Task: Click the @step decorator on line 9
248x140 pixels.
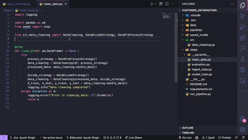Action: pos(19,47)
